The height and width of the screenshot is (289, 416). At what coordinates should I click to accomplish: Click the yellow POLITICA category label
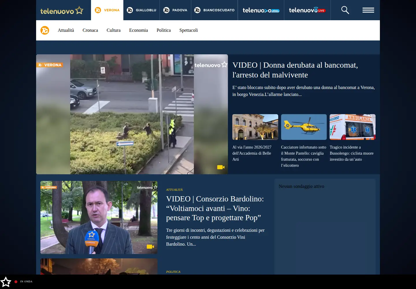pos(173,272)
